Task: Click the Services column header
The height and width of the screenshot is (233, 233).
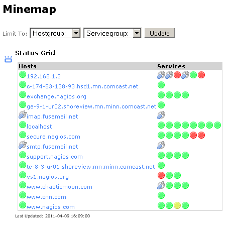Action: click(171, 66)
